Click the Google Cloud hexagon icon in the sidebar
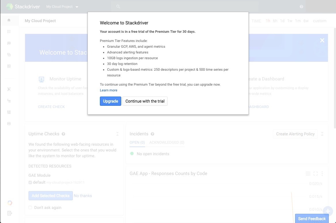Image resolution: width=336 pixels, height=223 pixels. (x=10, y=203)
